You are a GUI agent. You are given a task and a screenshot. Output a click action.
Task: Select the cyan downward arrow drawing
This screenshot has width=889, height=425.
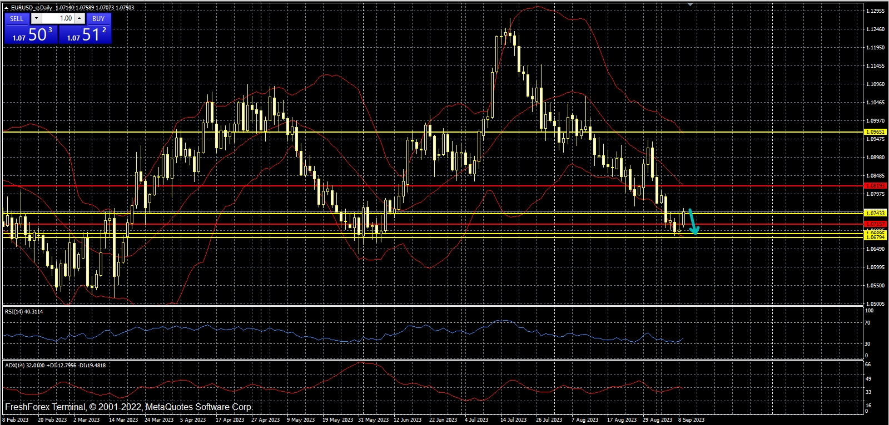pos(692,222)
